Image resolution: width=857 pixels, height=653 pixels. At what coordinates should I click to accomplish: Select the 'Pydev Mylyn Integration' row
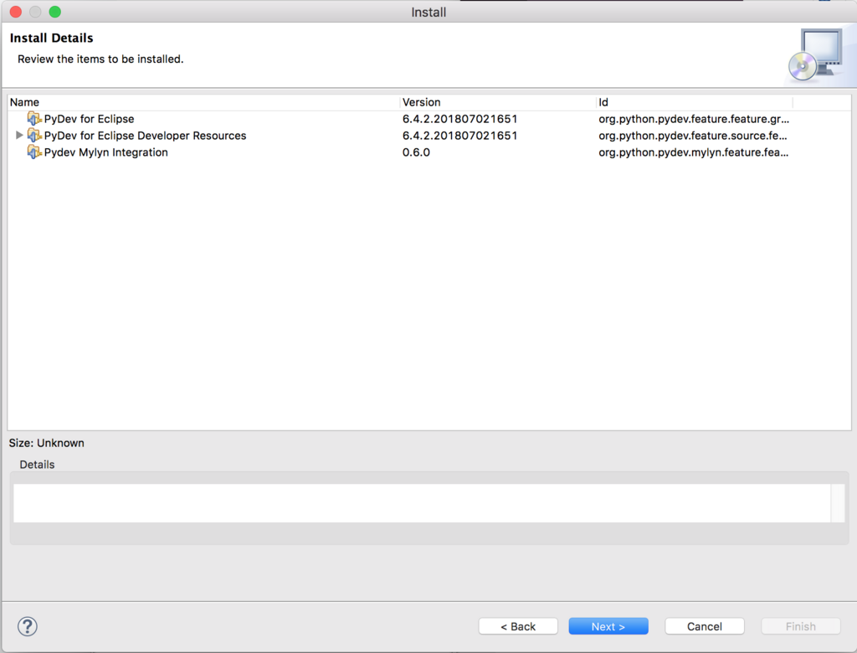429,152
